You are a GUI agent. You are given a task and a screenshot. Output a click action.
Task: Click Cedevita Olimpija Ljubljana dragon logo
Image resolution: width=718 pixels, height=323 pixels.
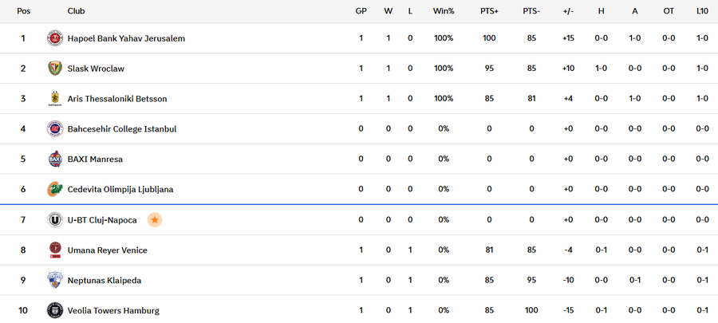click(55, 189)
